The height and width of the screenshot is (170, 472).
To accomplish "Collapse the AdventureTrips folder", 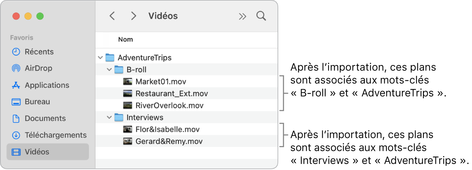I will pos(100,58).
